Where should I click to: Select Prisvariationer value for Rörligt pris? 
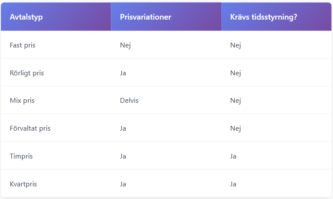[123, 73]
